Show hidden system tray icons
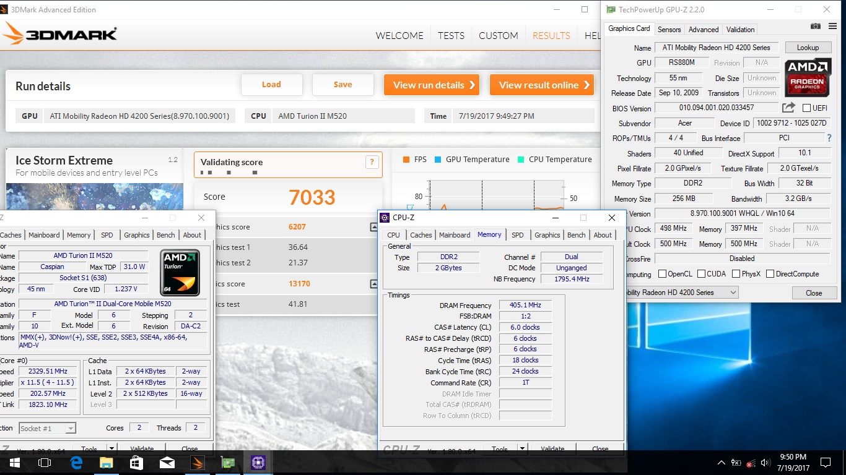 (x=721, y=463)
